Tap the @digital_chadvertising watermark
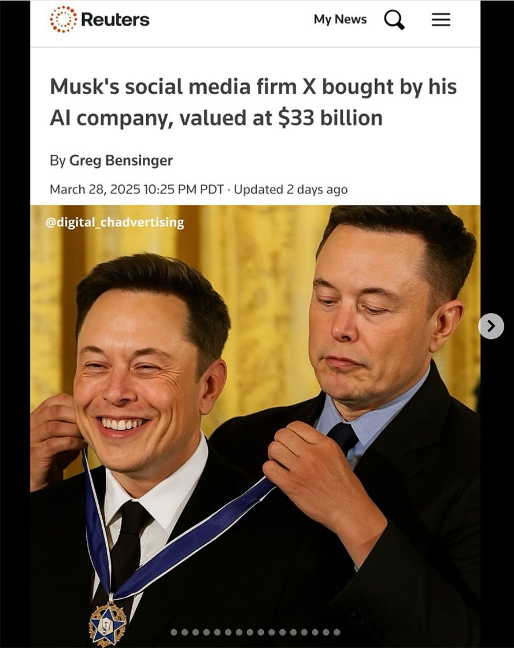This screenshot has width=514, height=648. [115, 222]
